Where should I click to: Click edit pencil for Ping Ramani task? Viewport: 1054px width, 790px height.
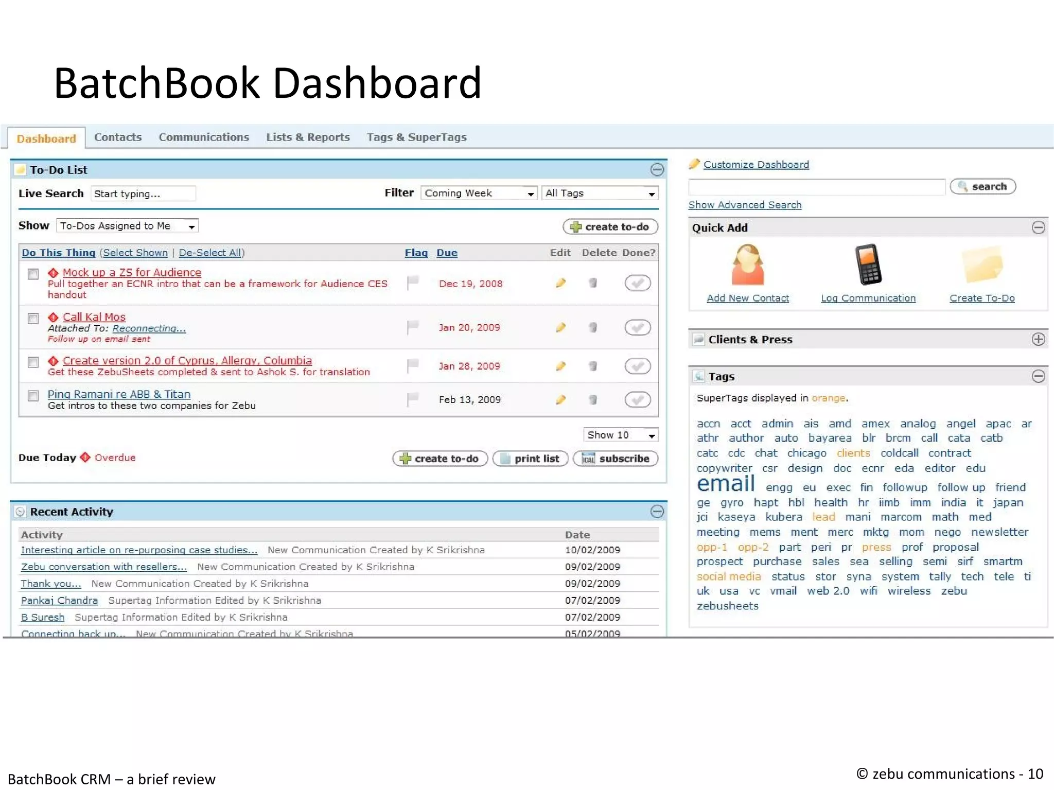(561, 399)
